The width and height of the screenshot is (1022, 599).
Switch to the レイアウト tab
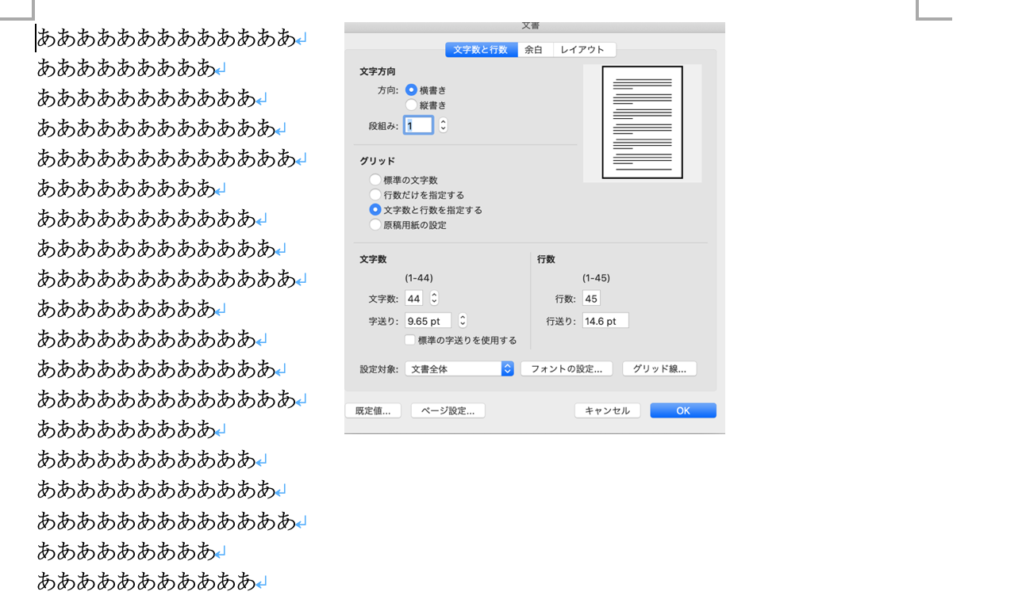(x=582, y=50)
